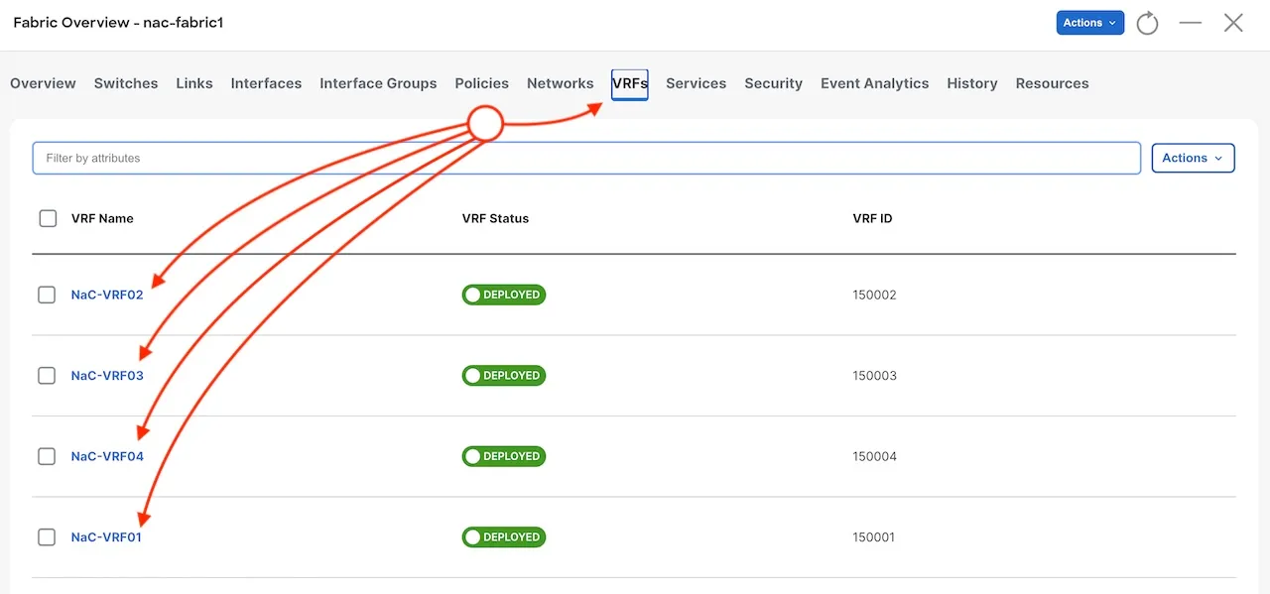Check the select-all checkbox in the header row

click(47, 218)
